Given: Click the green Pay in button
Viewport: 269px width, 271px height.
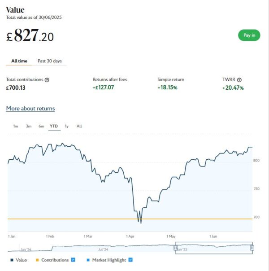Looking at the screenshot, I should [x=249, y=35].
